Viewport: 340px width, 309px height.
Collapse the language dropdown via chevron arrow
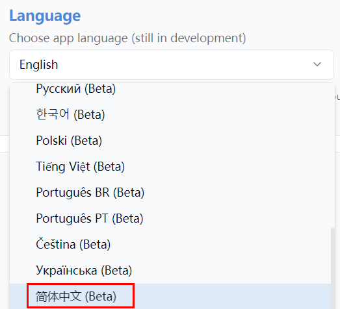317,64
